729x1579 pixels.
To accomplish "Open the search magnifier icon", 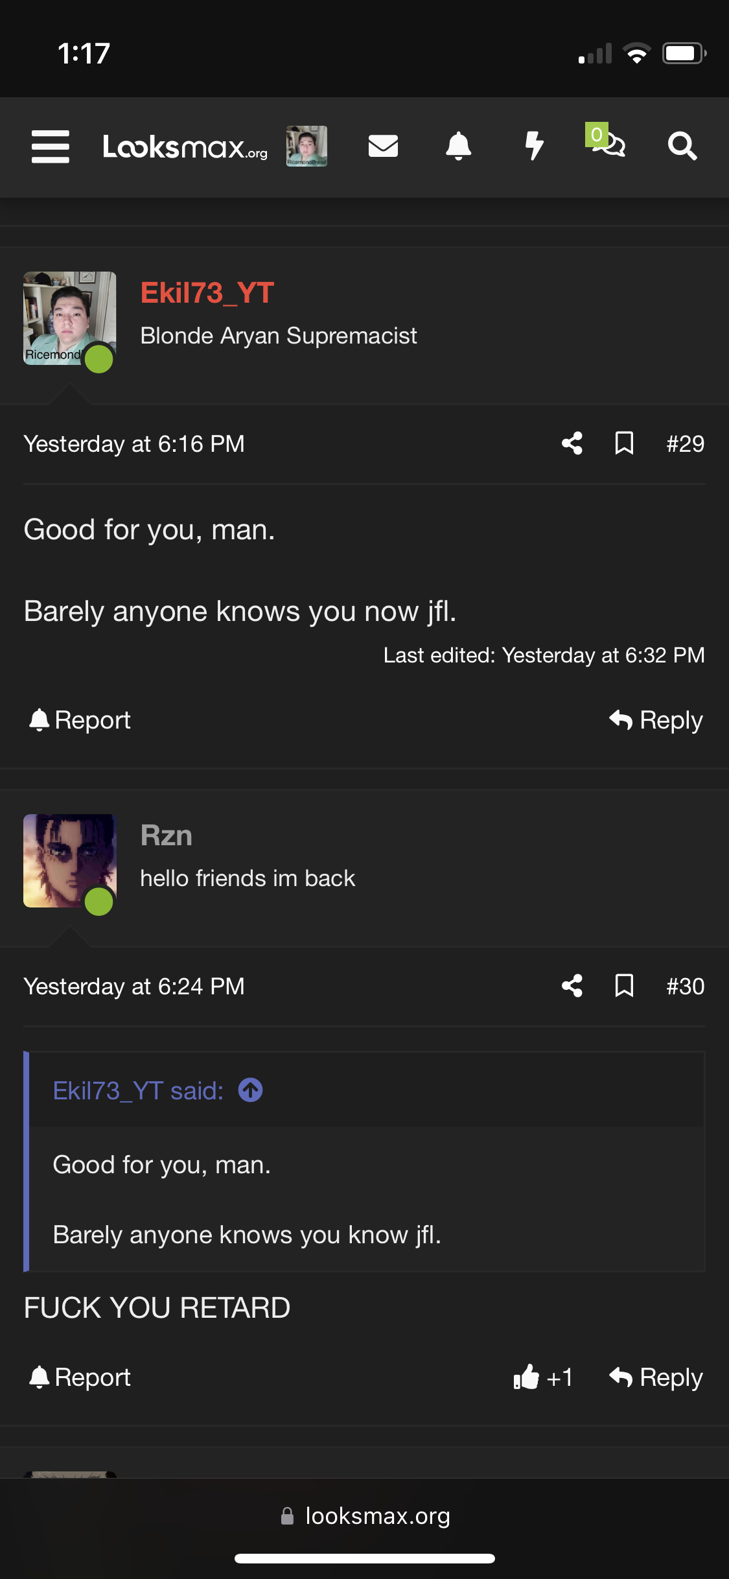I will click(x=682, y=146).
